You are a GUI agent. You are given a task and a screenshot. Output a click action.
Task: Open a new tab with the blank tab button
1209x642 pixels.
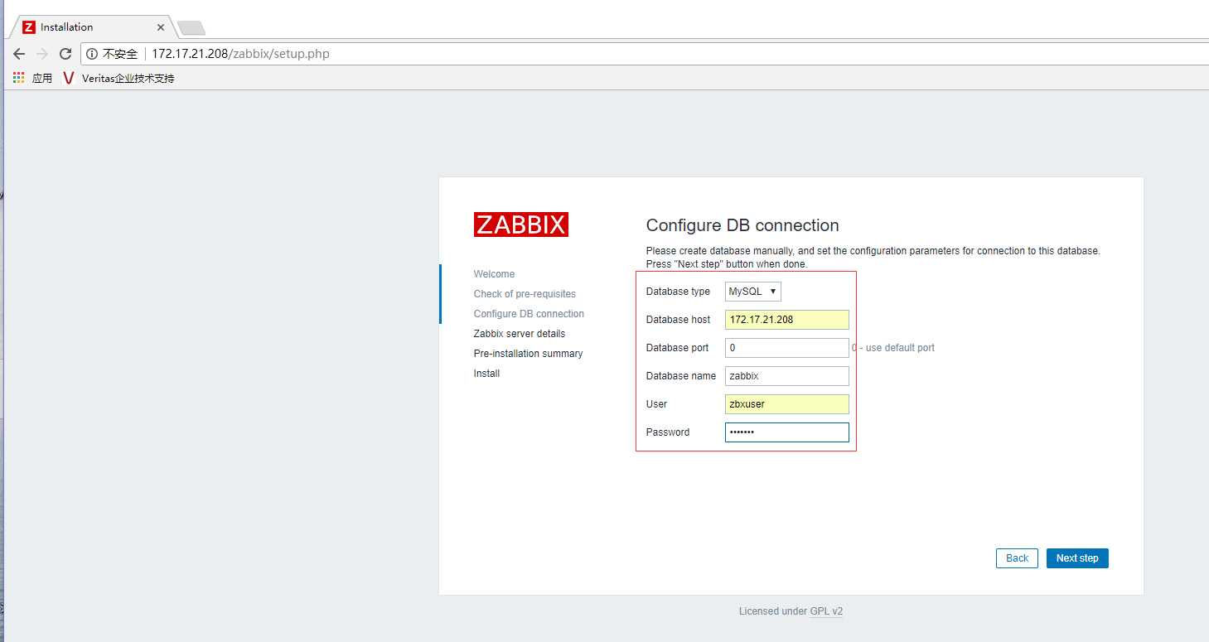(x=191, y=28)
